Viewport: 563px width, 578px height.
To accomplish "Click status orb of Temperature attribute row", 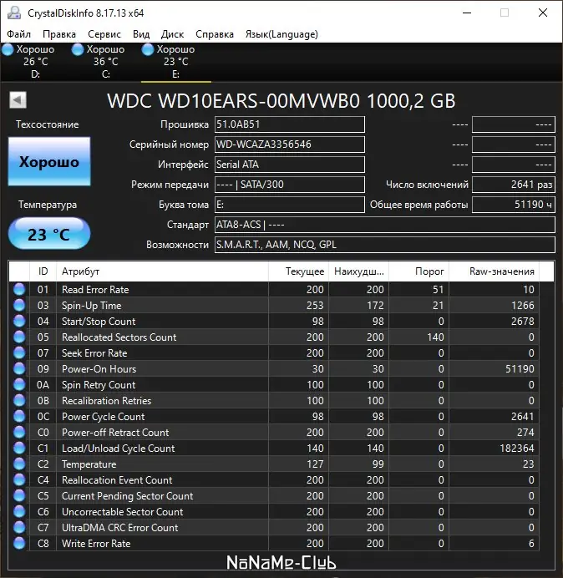I will pos(19,464).
